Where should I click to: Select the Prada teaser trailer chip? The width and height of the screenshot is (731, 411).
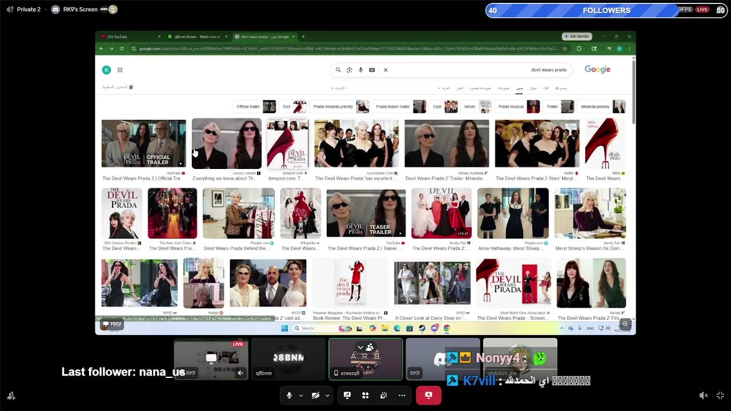[400, 107]
